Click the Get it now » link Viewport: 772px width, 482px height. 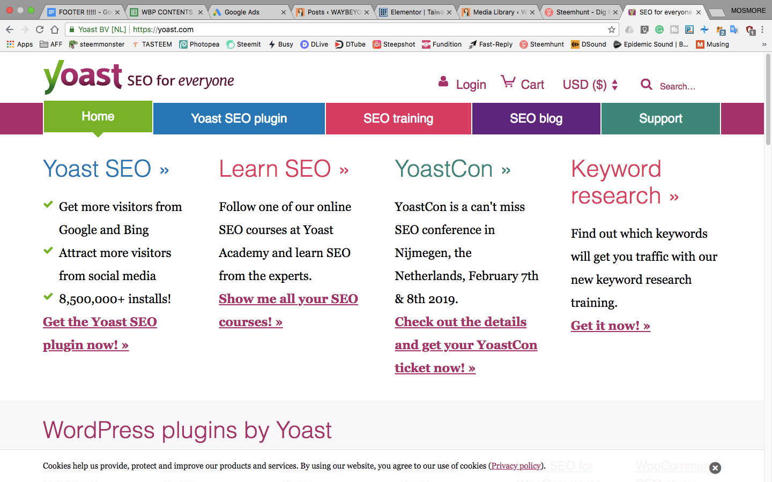click(611, 326)
